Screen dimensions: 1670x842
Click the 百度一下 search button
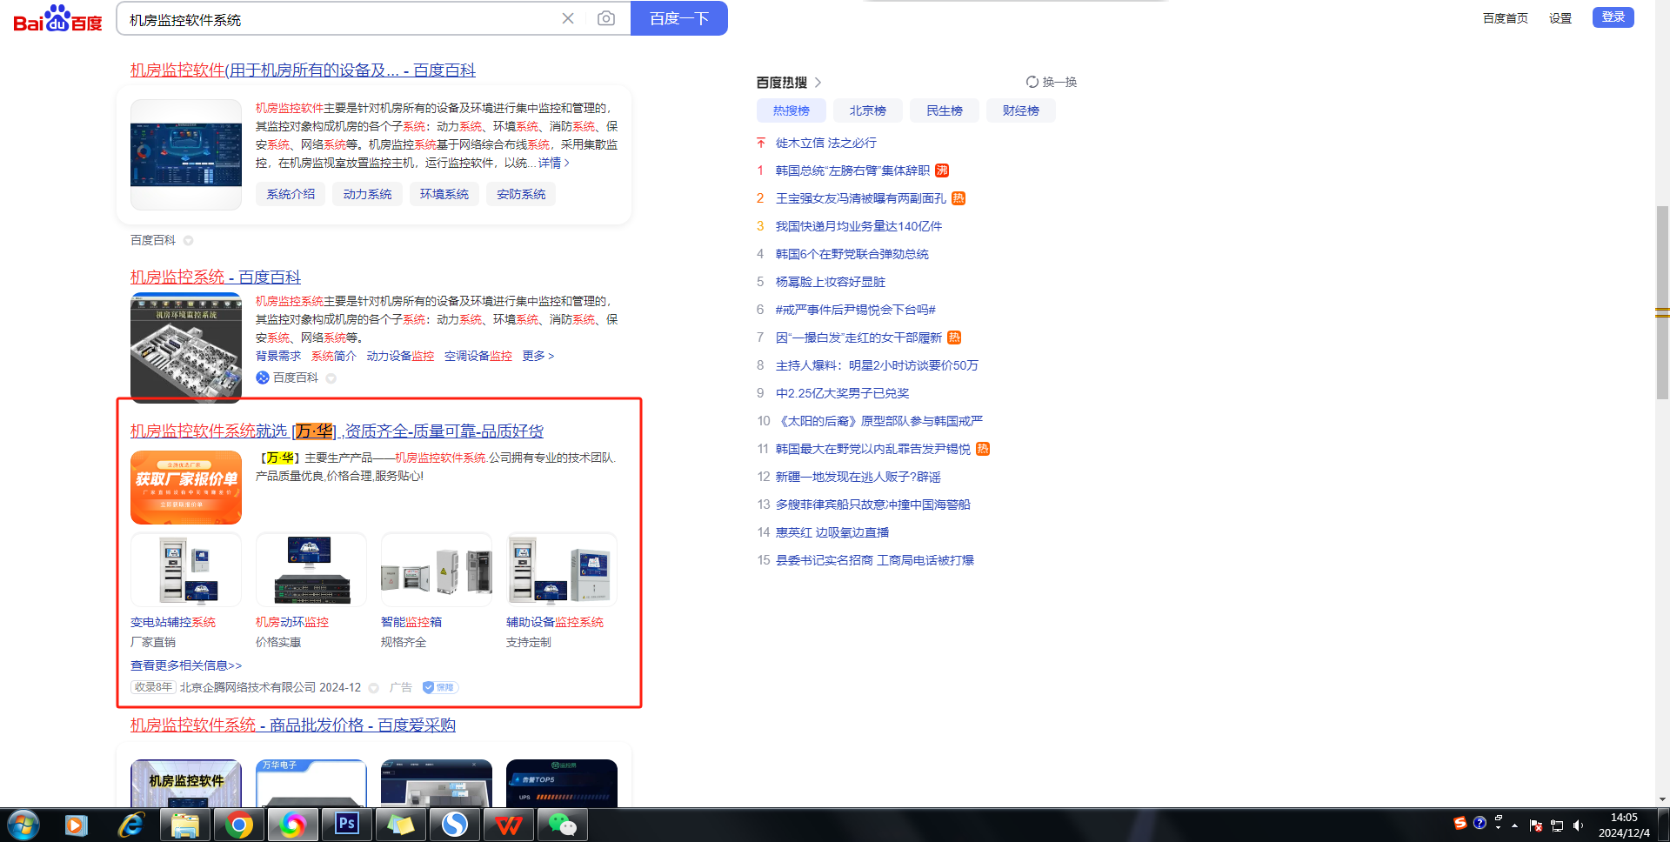(678, 18)
